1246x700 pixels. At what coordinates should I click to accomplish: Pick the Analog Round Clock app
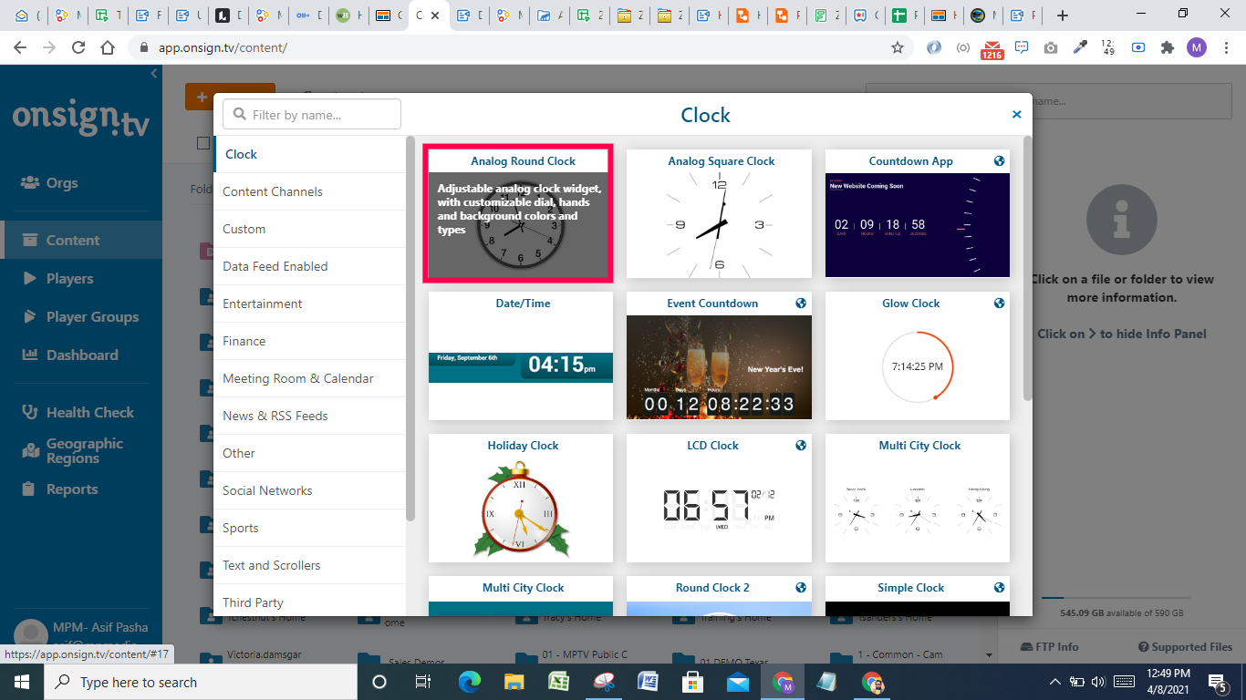tap(521, 213)
